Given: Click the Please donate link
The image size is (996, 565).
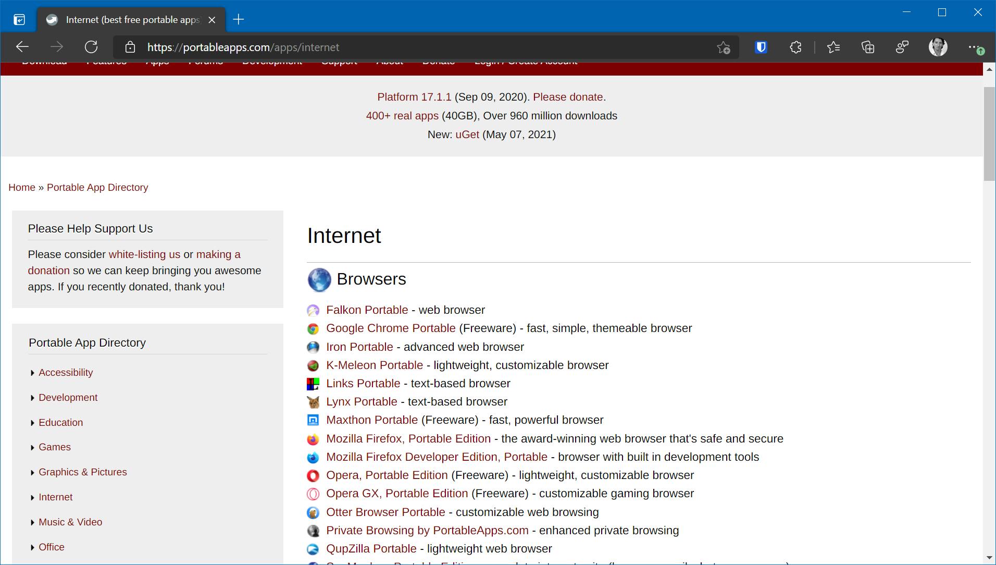Looking at the screenshot, I should [568, 97].
